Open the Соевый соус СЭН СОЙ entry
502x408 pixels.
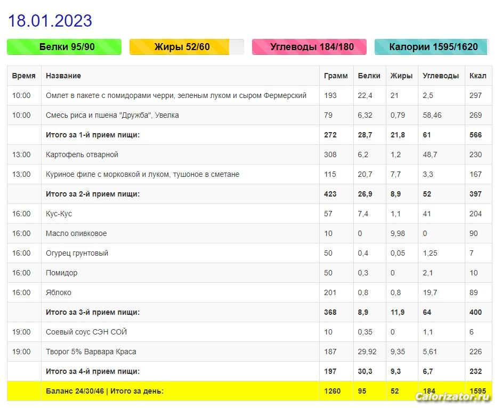[86, 332]
